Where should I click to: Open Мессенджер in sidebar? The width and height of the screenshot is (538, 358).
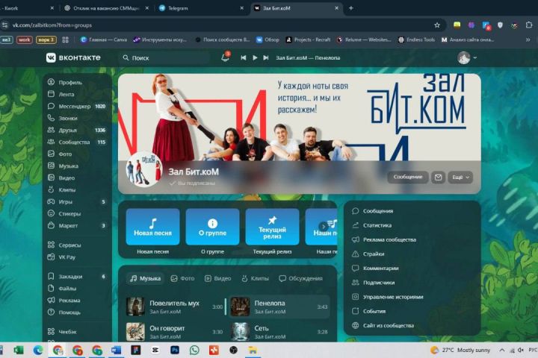point(77,106)
